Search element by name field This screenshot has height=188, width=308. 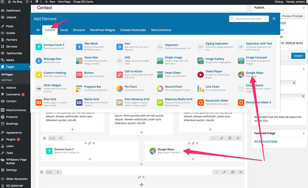click(x=249, y=19)
